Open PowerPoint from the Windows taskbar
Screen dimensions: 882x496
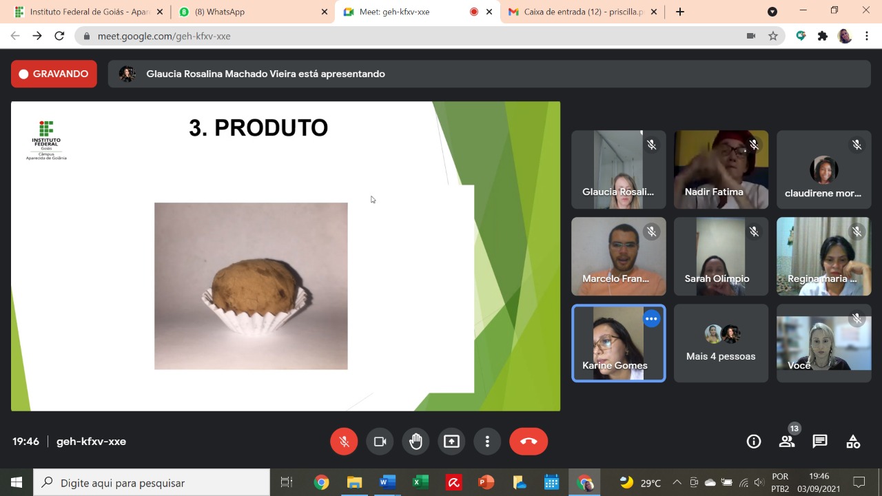pos(486,482)
